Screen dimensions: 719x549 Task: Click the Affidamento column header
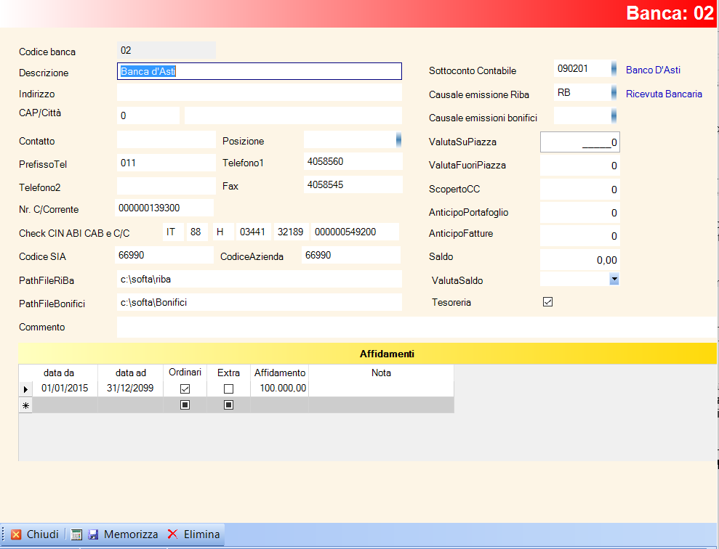tap(280, 373)
